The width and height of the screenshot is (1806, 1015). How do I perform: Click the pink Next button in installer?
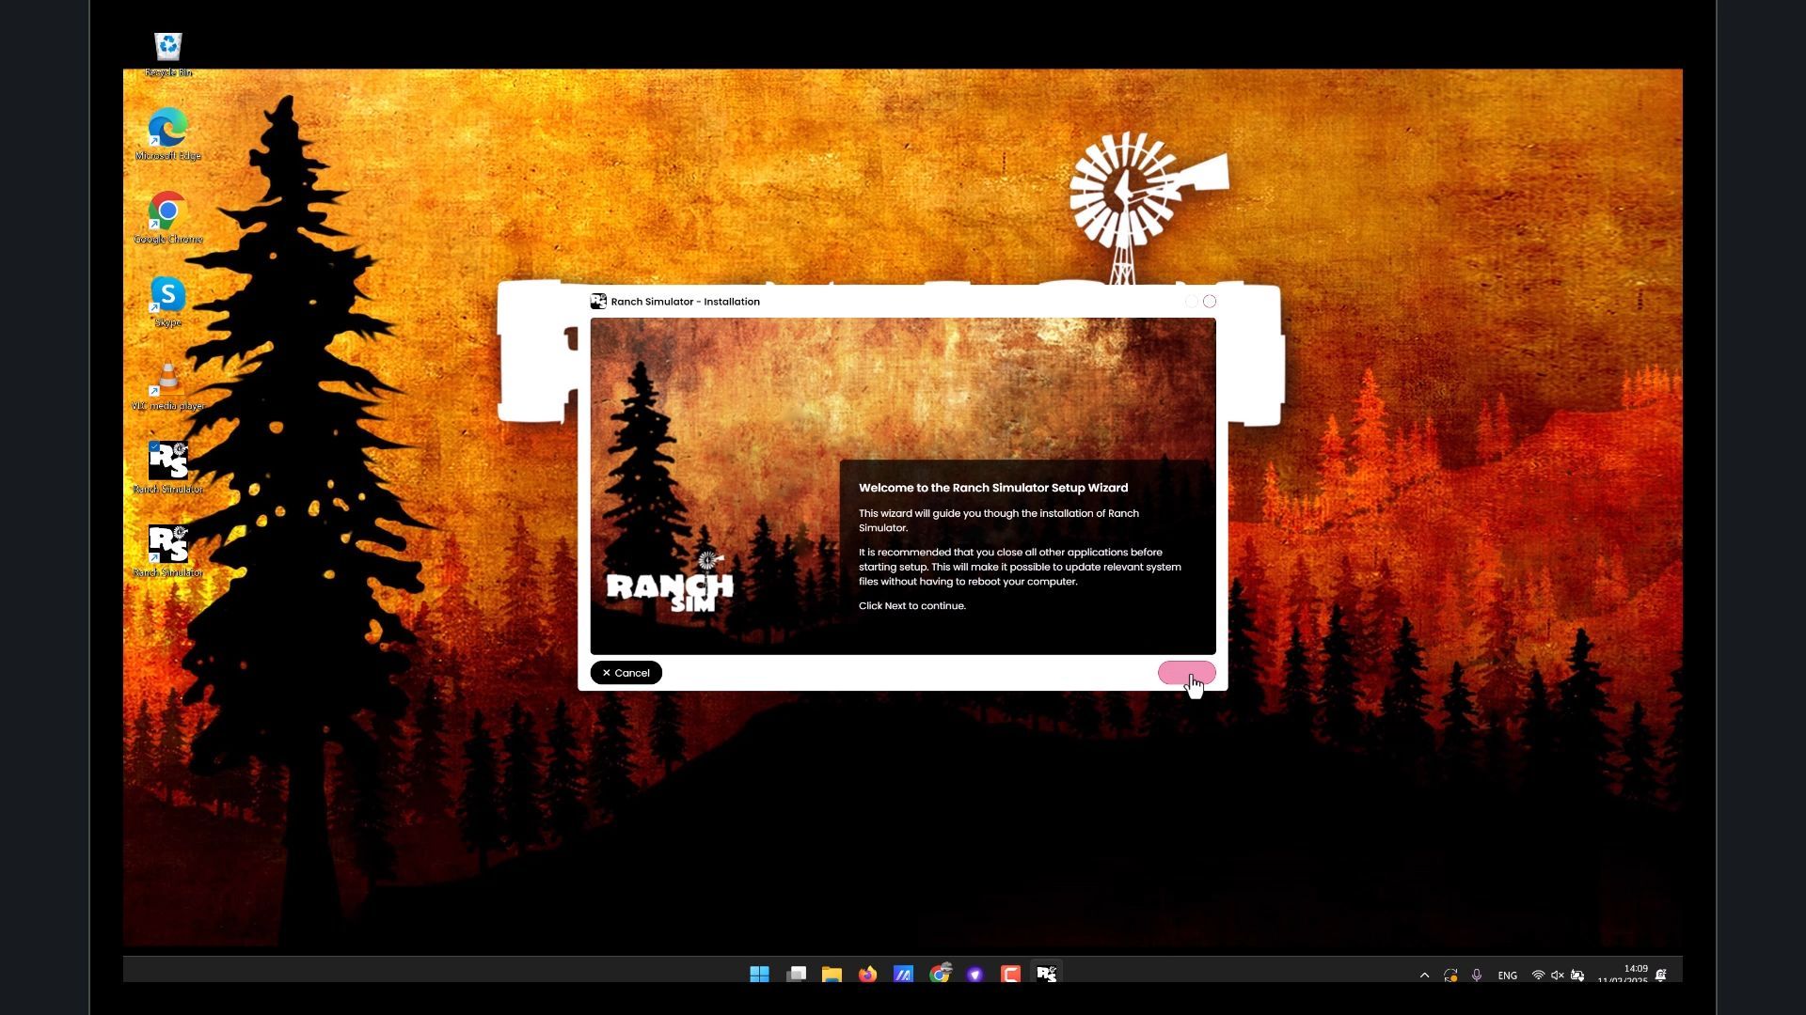coord(1186,673)
